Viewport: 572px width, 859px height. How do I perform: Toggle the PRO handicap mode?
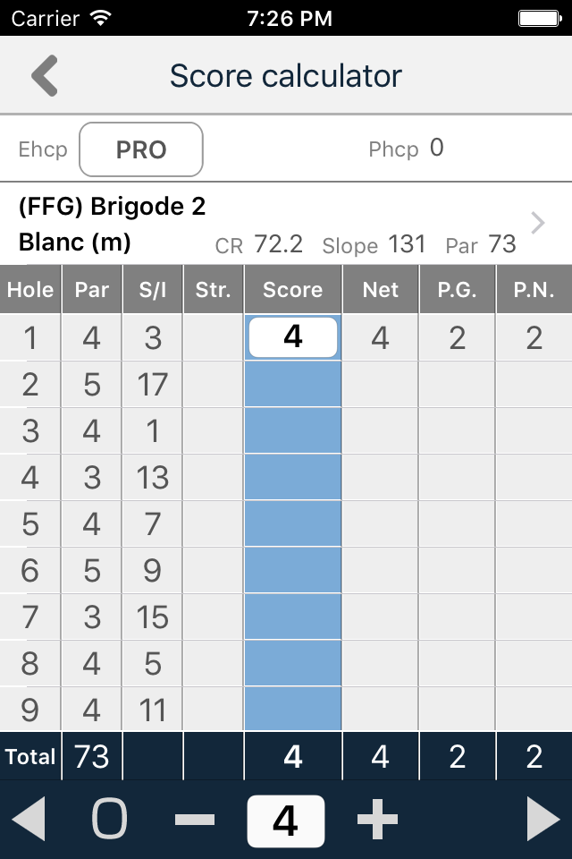(140, 149)
